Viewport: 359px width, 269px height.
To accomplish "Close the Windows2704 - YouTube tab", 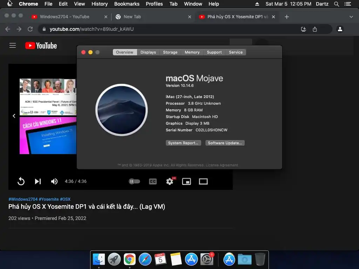I will (106, 17).
